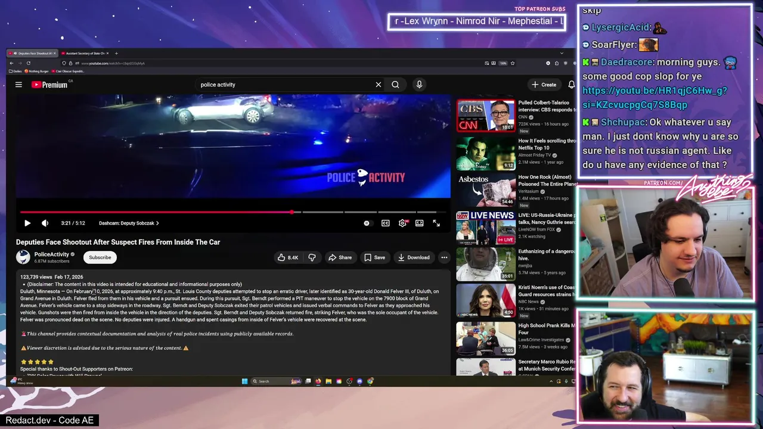
Task: Dislike the video thumbs down
Action: pyautogui.click(x=312, y=257)
